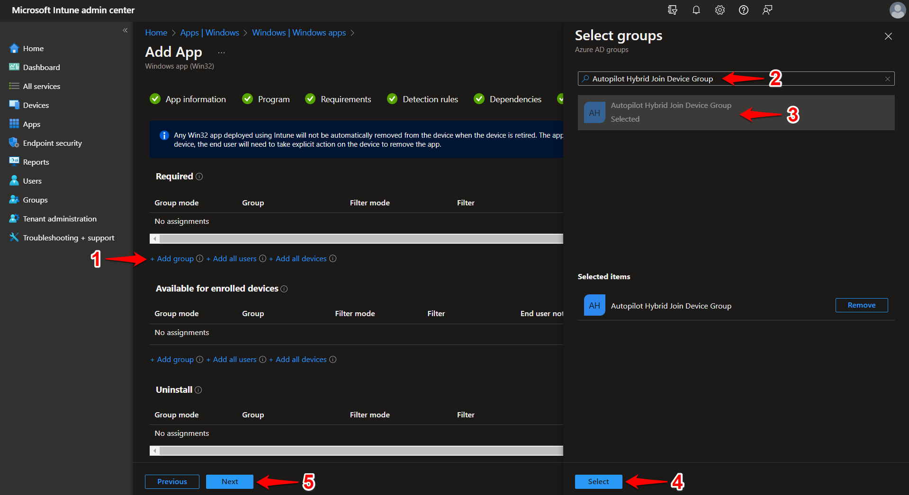
Task: Open the Add App ellipsis menu
Action: [221, 52]
